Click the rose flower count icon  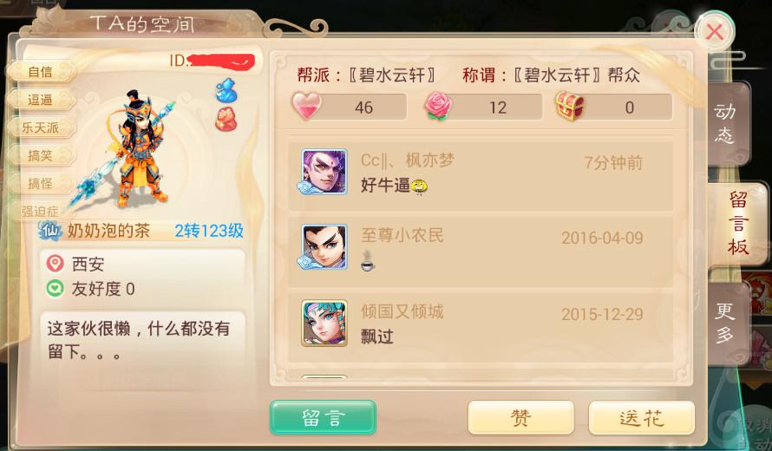coord(437,107)
